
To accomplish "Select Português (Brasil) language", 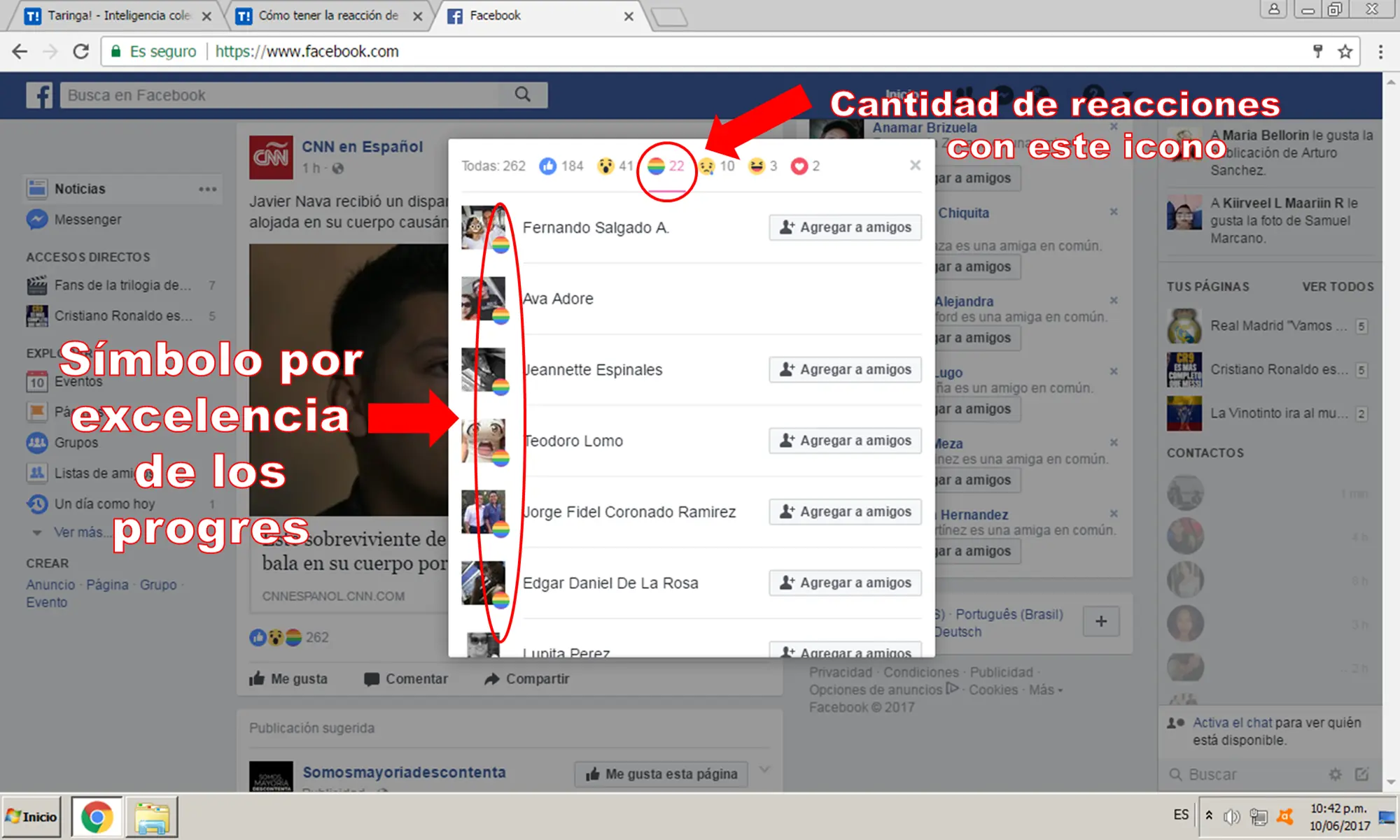I will 1009,614.
